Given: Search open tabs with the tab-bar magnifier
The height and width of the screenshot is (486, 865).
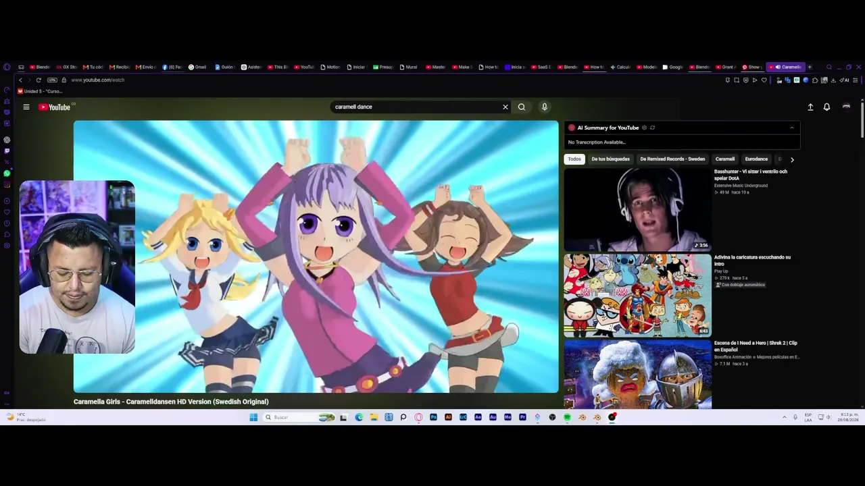Looking at the screenshot, I should (x=829, y=67).
